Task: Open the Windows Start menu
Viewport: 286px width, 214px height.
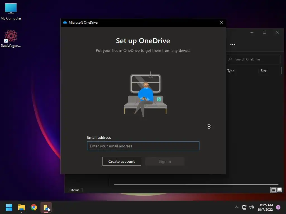Action: tap(9, 207)
